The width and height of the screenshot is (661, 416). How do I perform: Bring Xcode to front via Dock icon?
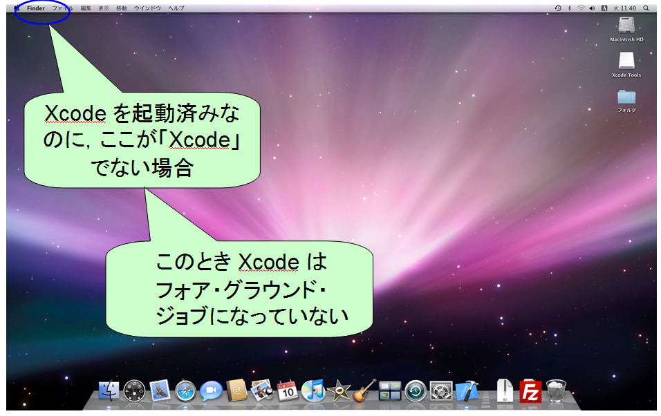[x=467, y=390]
